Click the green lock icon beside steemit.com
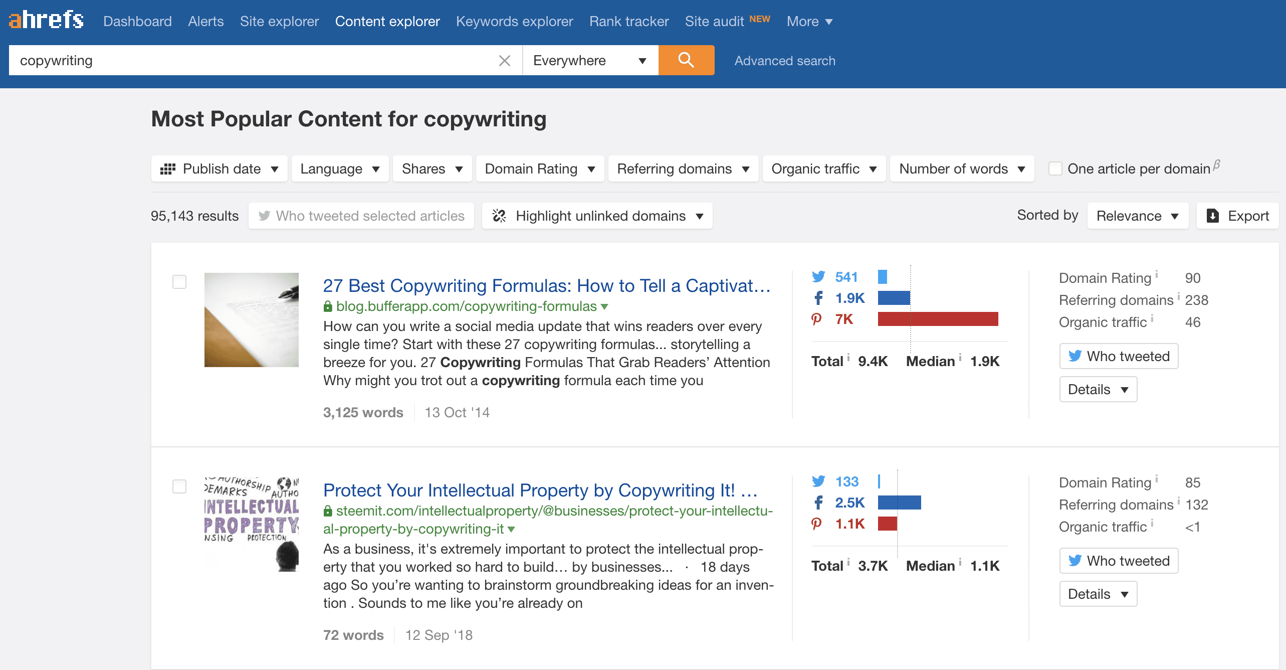The image size is (1286, 670). (x=328, y=511)
